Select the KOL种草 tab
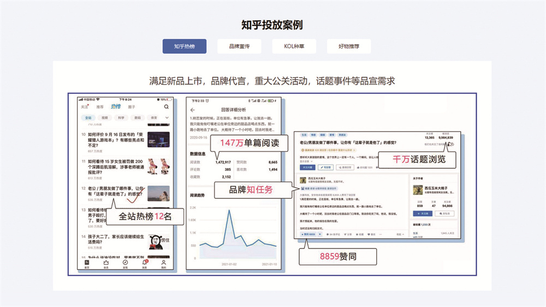 [294, 46]
